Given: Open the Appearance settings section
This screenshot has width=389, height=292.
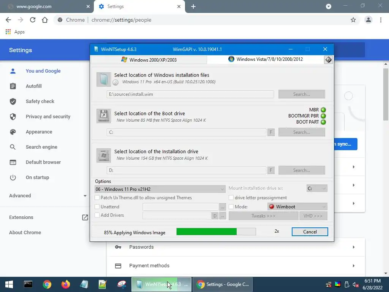Looking at the screenshot, I should pos(39,132).
